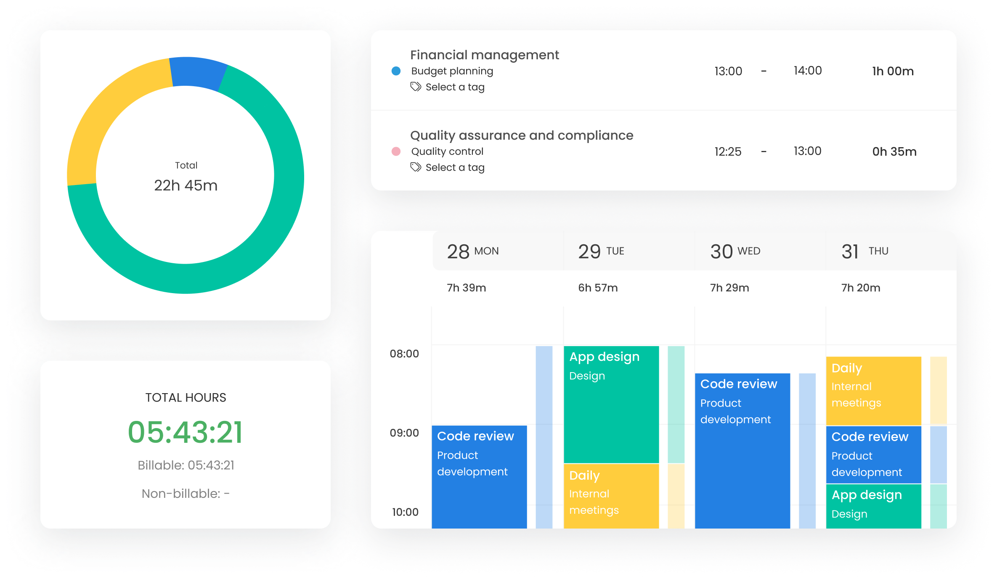Edit the 14:00 end time of Budget planning

coord(808,71)
